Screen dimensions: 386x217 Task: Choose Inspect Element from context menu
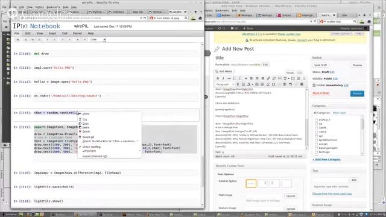[x=110, y=156]
